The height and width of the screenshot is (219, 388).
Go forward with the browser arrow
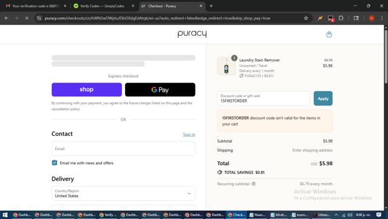16,18
